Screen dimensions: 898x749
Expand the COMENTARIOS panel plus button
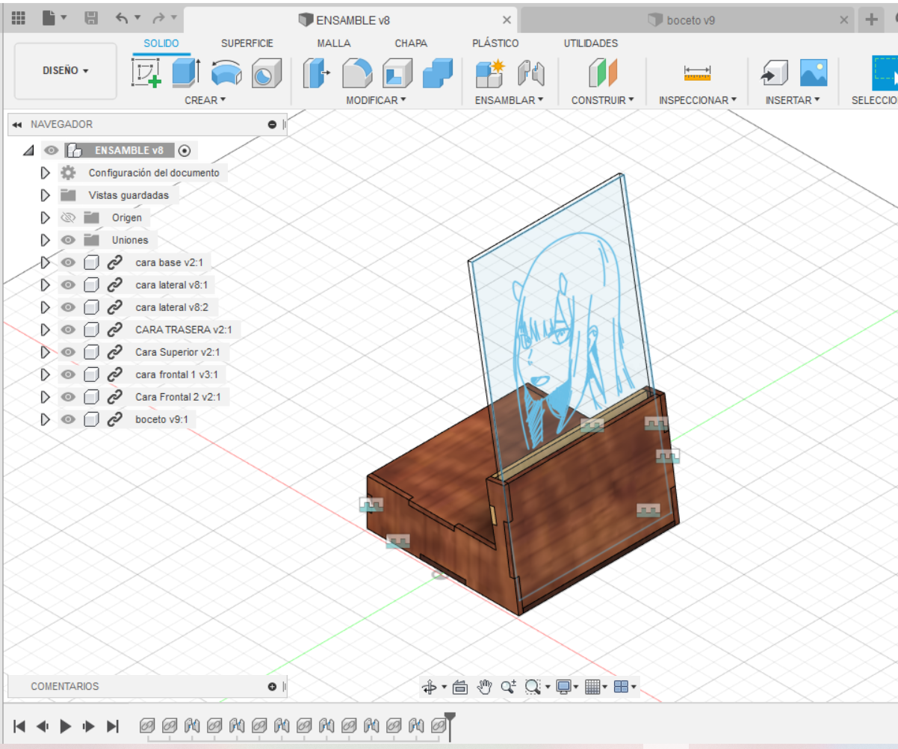coord(272,686)
